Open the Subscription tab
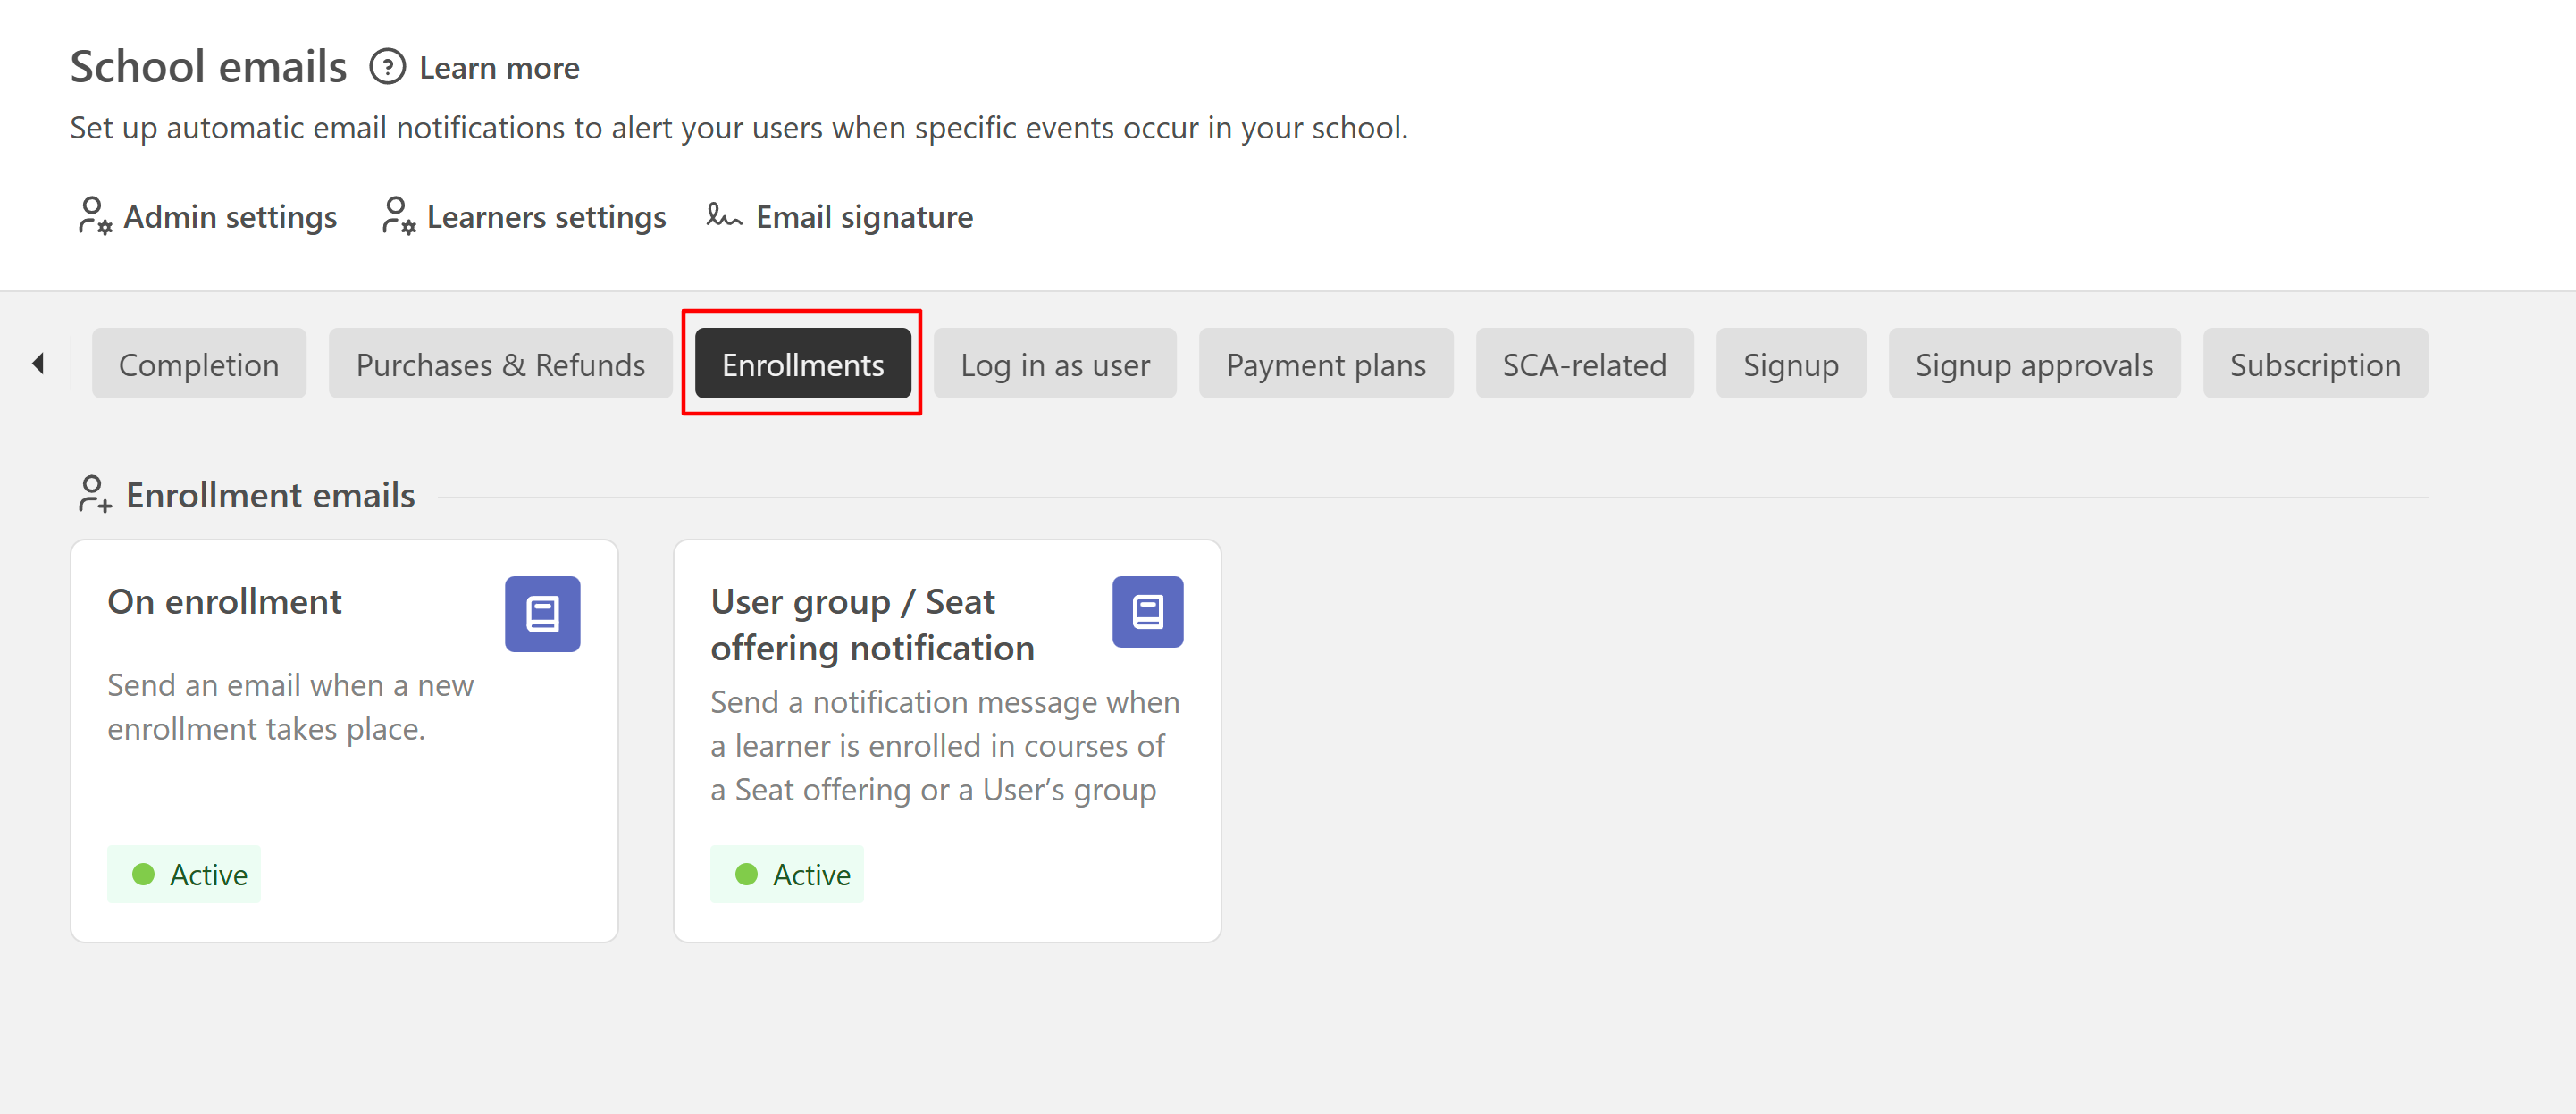The width and height of the screenshot is (2576, 1114). pos(2314,364)
